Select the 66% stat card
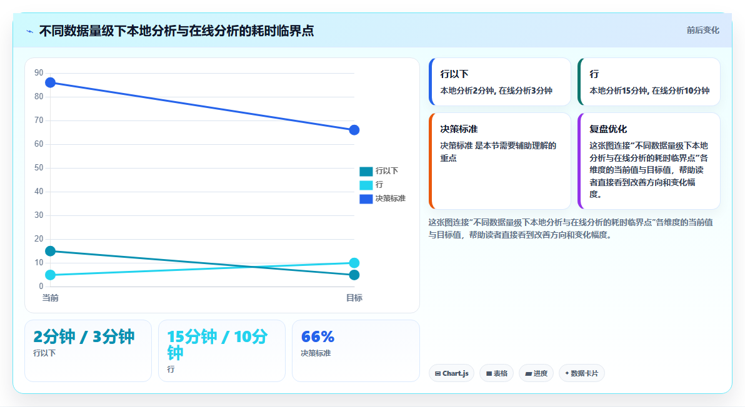Screen dimensions: 745x407 point(356,351)
